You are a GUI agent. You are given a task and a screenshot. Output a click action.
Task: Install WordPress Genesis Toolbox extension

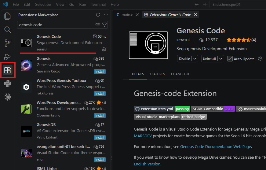pyautogui.click(x=100, y=94)
